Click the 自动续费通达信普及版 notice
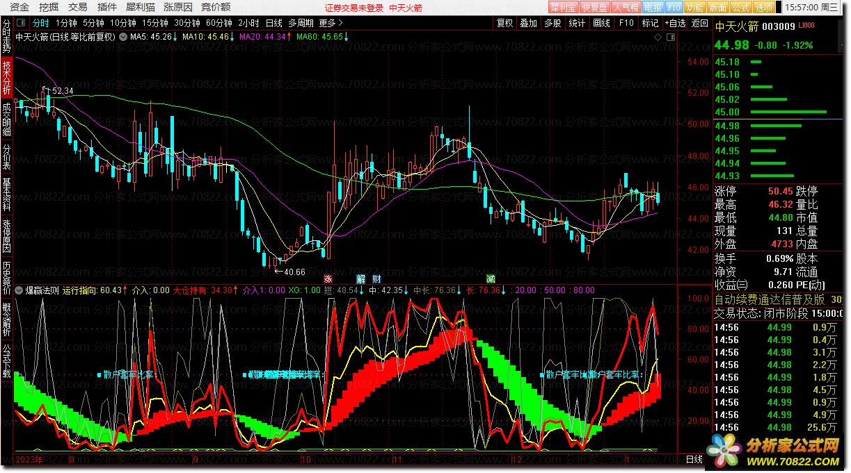Image resolution: width=851 pixels, height=473 pixels. (770, 299)
